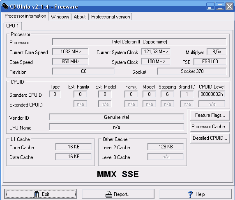Click the CPUID Level 00000002h field

(212, 94)
